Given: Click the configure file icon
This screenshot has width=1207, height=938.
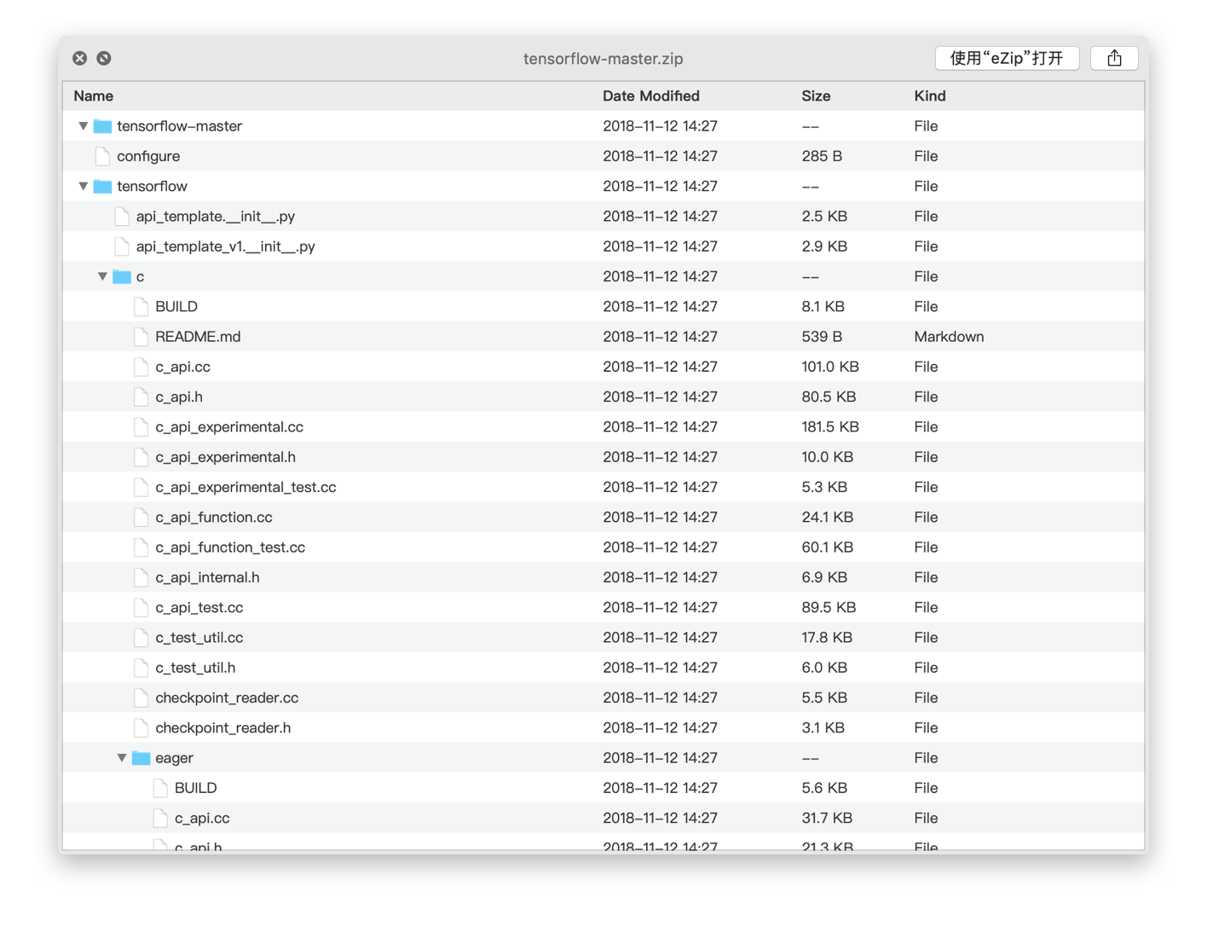Looking at the screenshot, I should point(103,156).
